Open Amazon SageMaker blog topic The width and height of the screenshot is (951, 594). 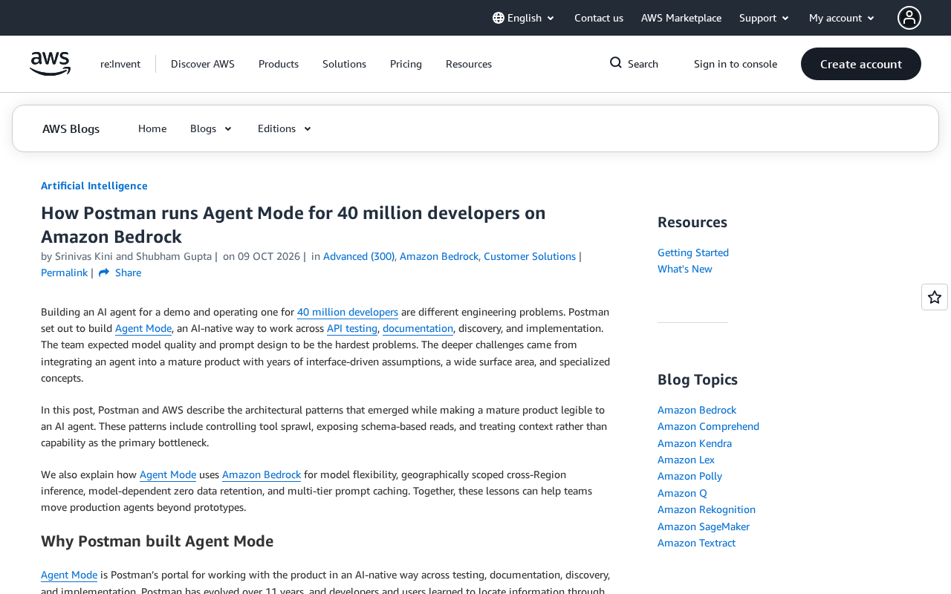pyautogui.click(x=704, y=526)
